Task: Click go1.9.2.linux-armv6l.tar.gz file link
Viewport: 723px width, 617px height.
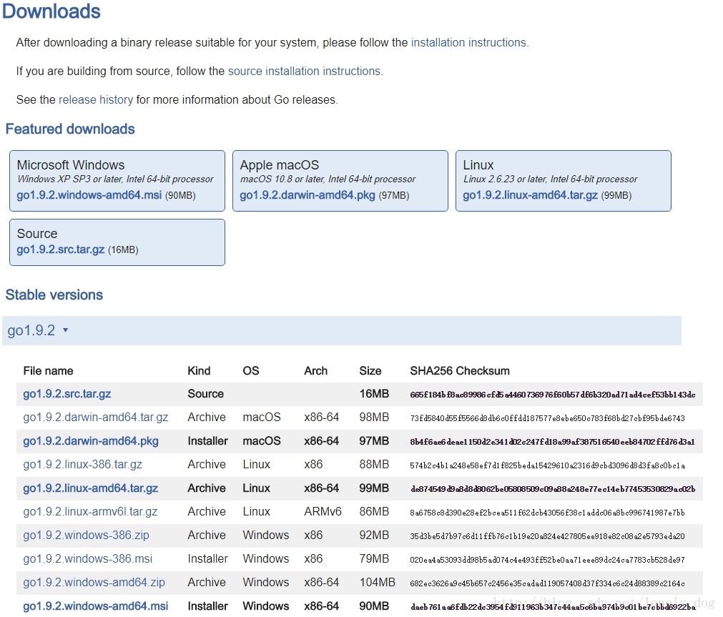Action: 90,511
